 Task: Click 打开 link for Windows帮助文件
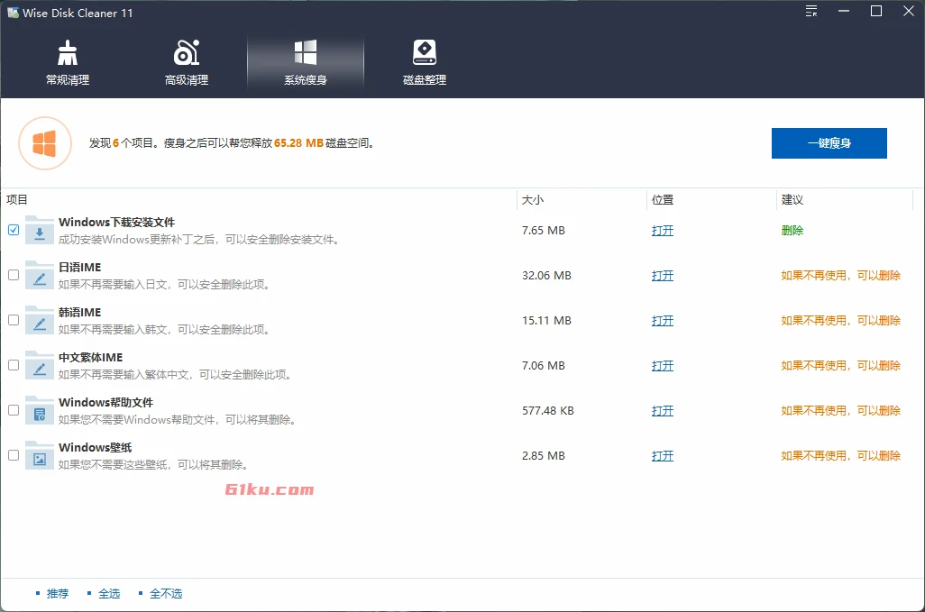click(x=663, y=411)
